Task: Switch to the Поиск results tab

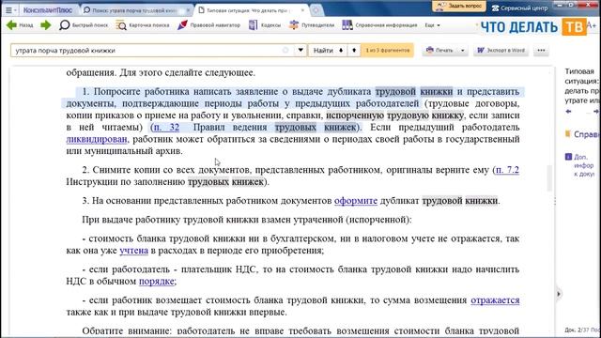Action: pos(133,10)
